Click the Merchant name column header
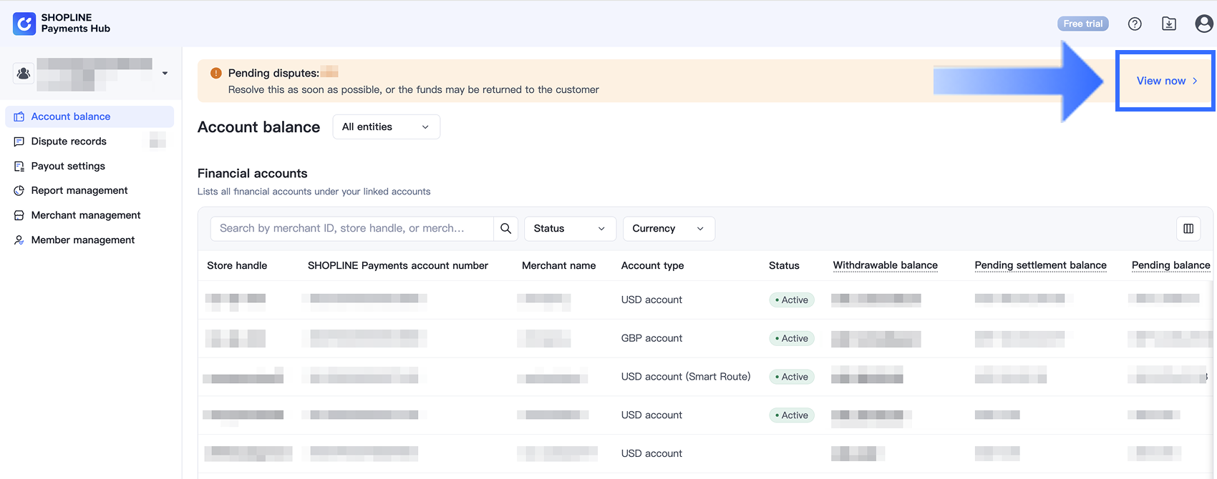 [x=559, y=265]
